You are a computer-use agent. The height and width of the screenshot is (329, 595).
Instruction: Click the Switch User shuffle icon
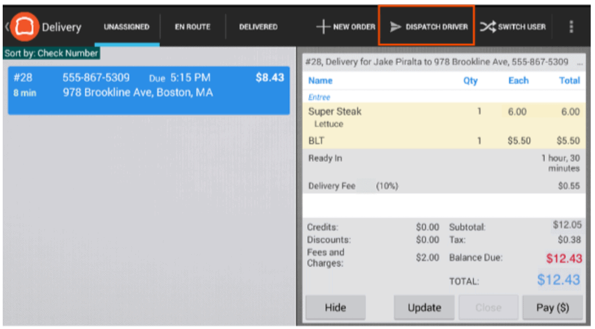pyautogui.click(x=488, y=27)
